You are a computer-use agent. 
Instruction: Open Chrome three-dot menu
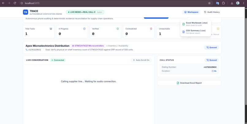click(x=244, y=3)
